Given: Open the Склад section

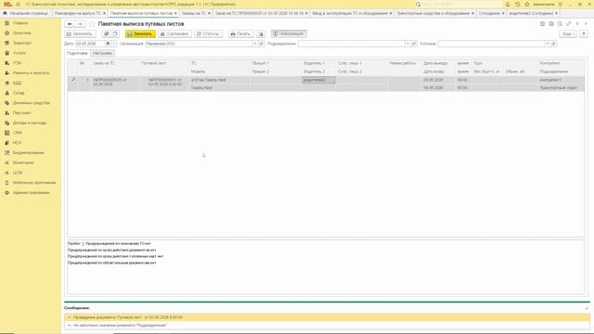Looking at the screenshot, I should pyautogui.click(x=19, y=93).
